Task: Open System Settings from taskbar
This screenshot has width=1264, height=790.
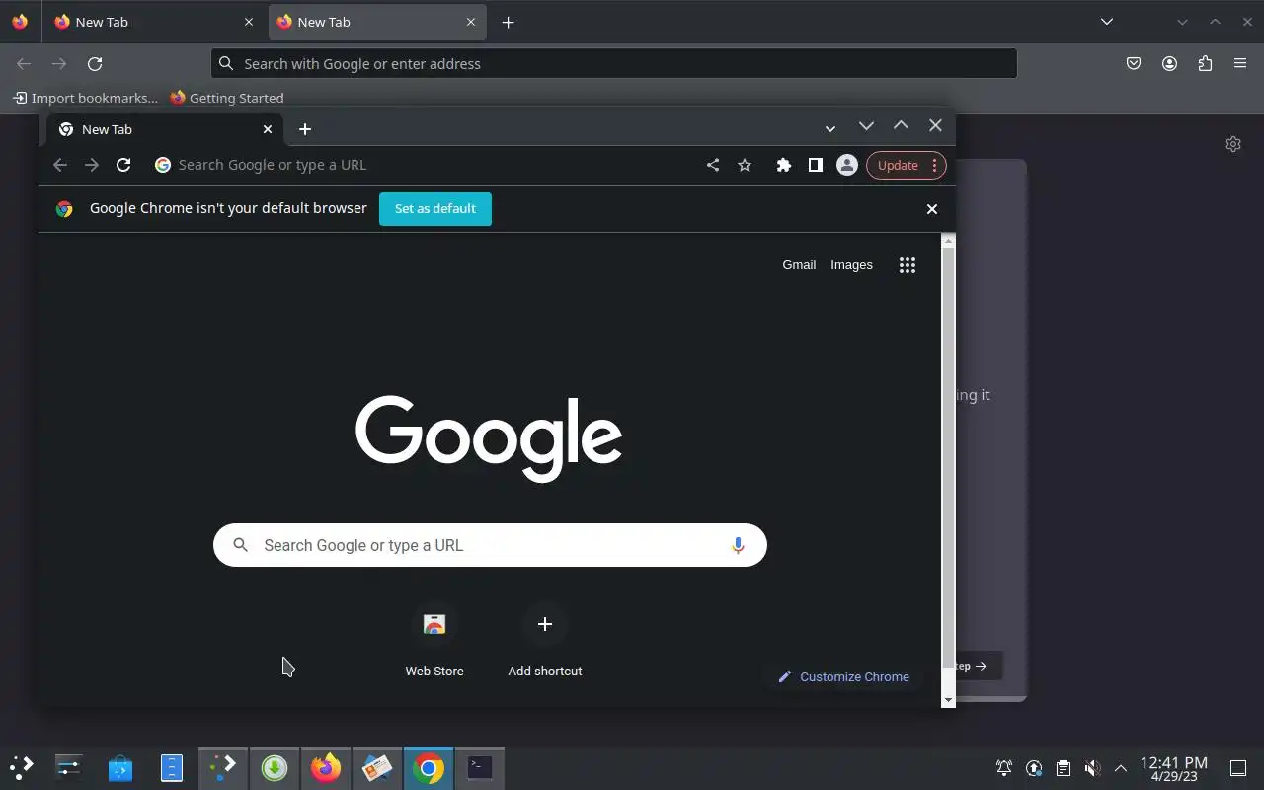Action: point(69,767)
